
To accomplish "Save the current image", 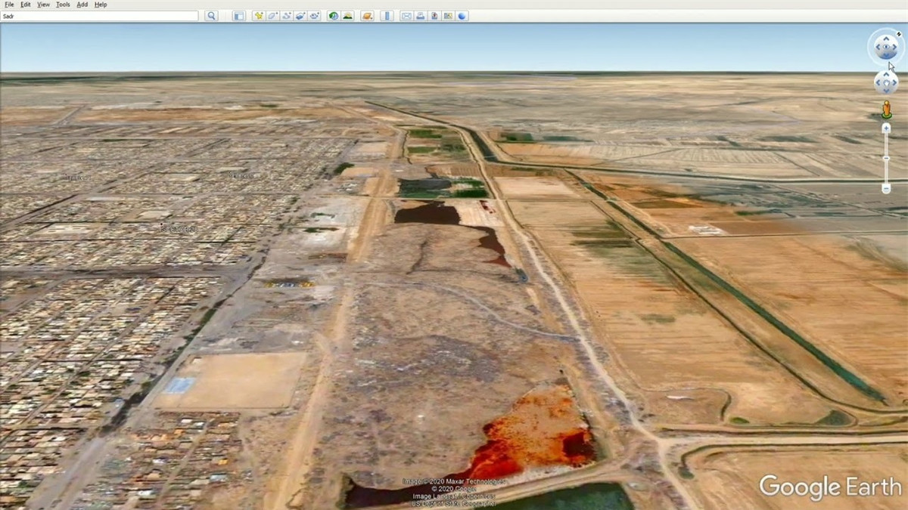I will point(434,15).
